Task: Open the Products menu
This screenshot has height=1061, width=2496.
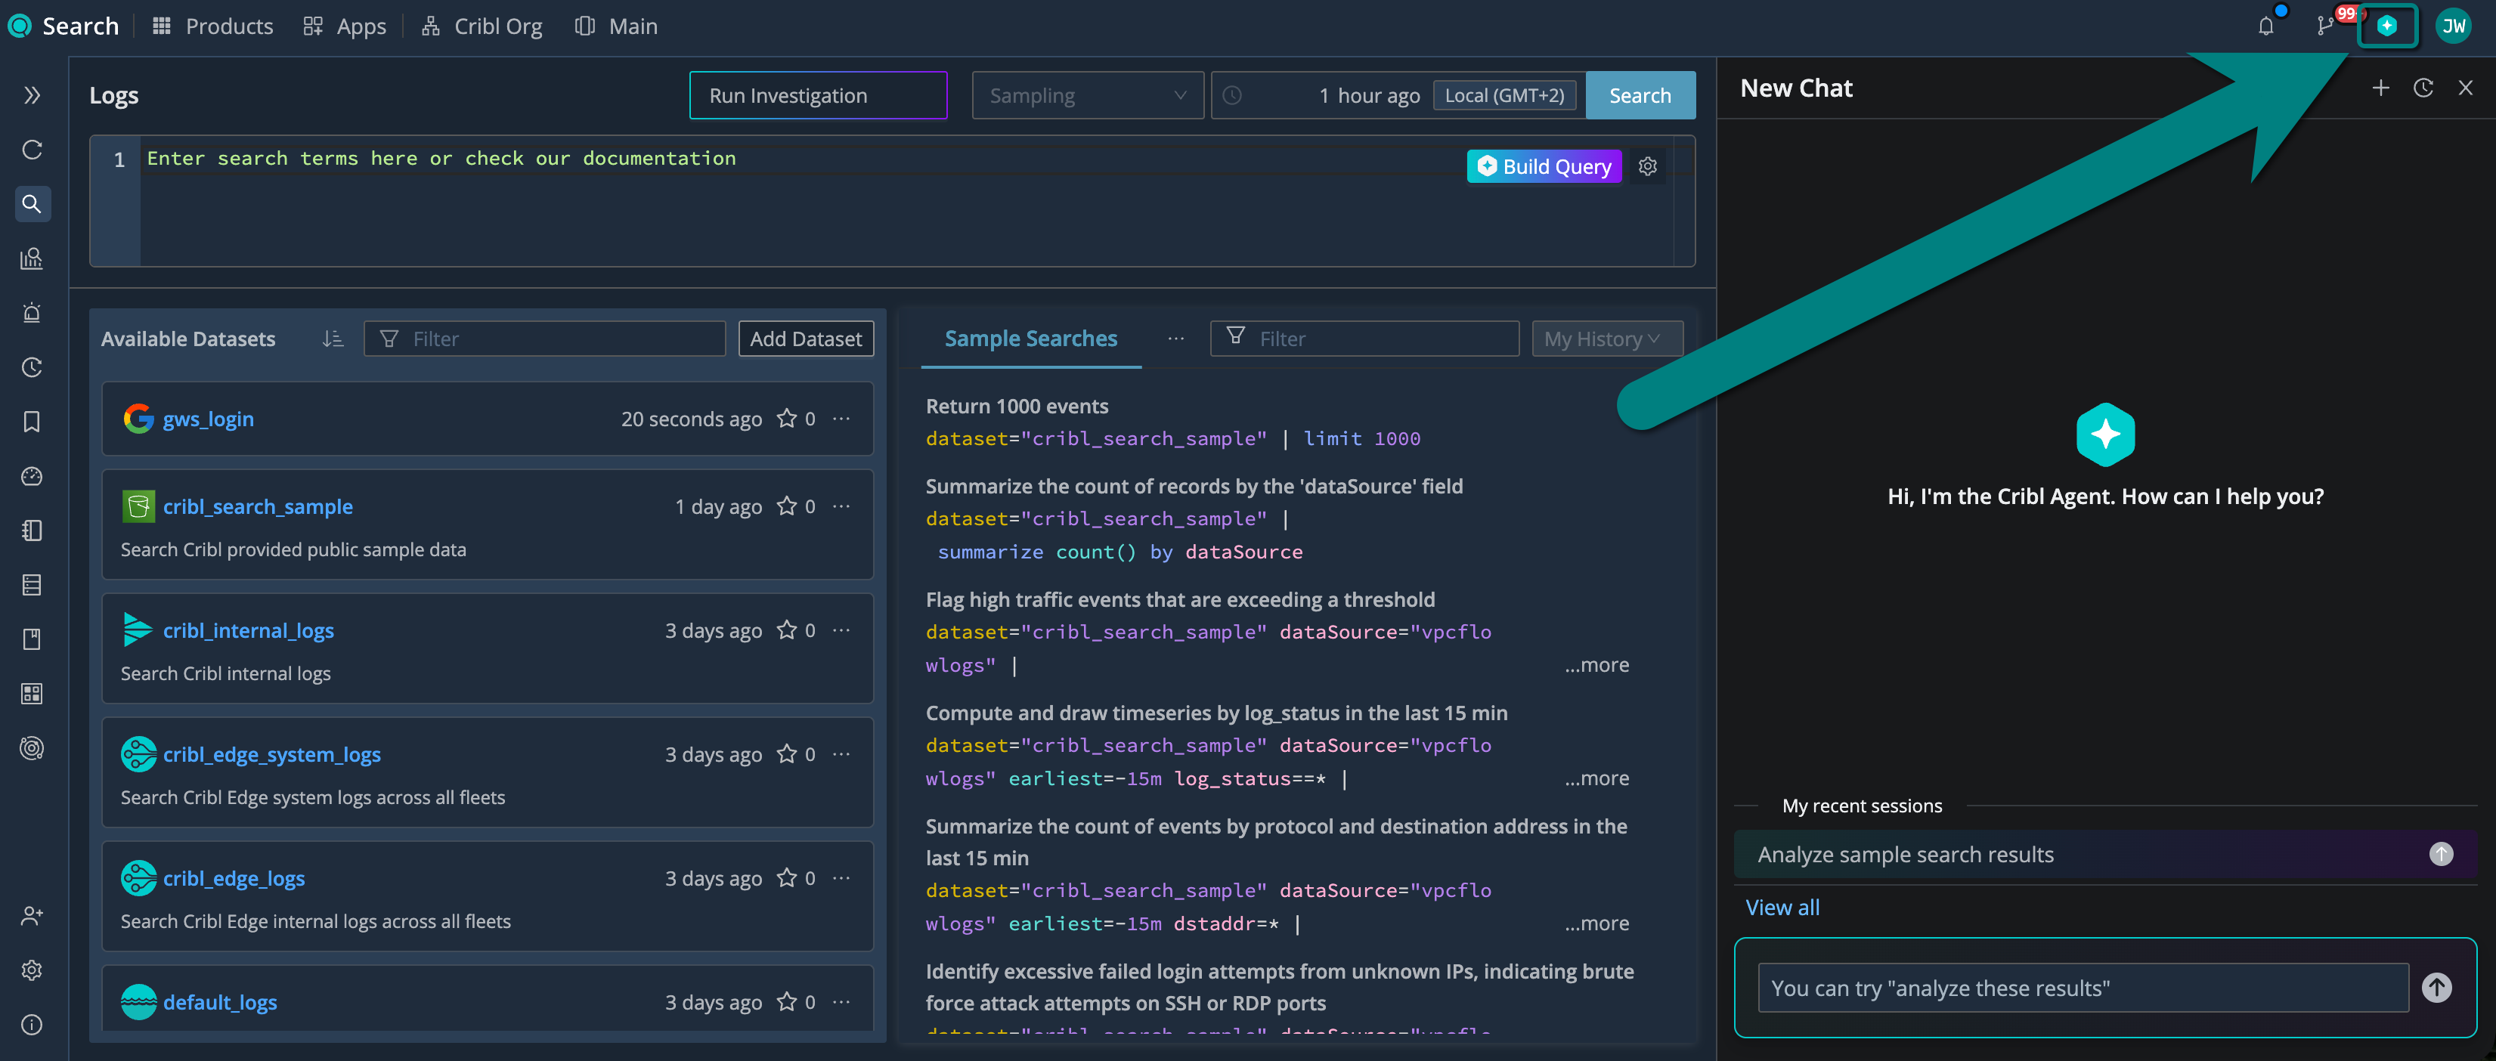Action: point(213,26)
